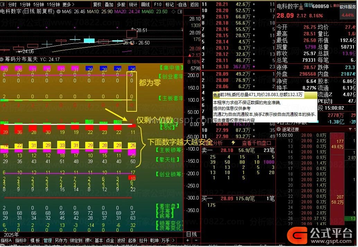Toggle the panel icon after MA60 diamond

click(180, 11)
